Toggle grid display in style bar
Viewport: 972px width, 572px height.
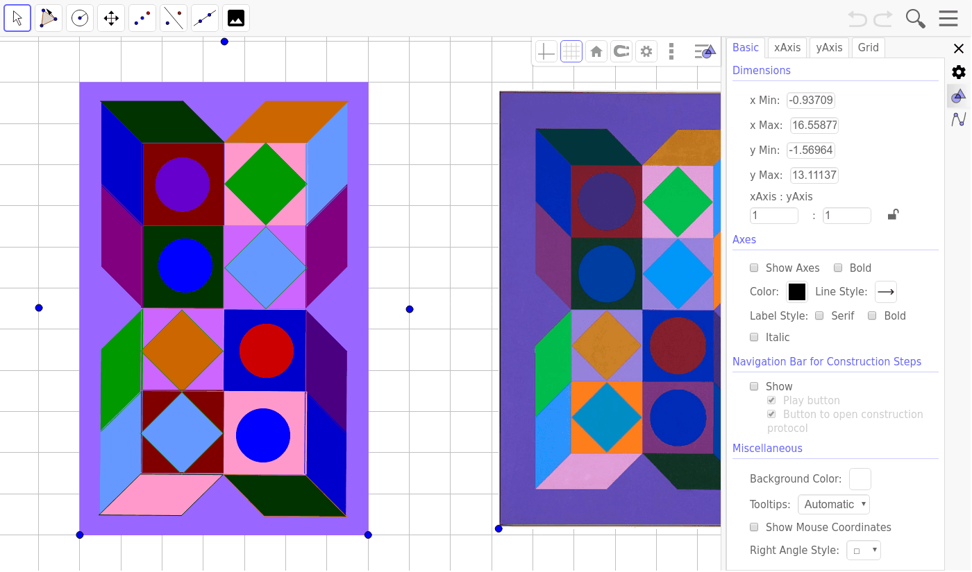[x=571, y=51]
